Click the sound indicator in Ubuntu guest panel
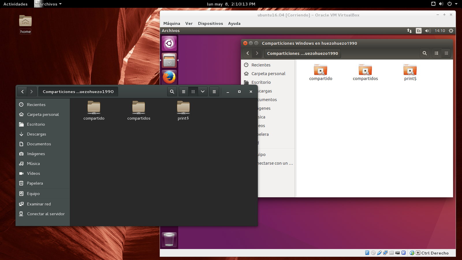This screenshot has width=462, height=260. click(428, 31)
